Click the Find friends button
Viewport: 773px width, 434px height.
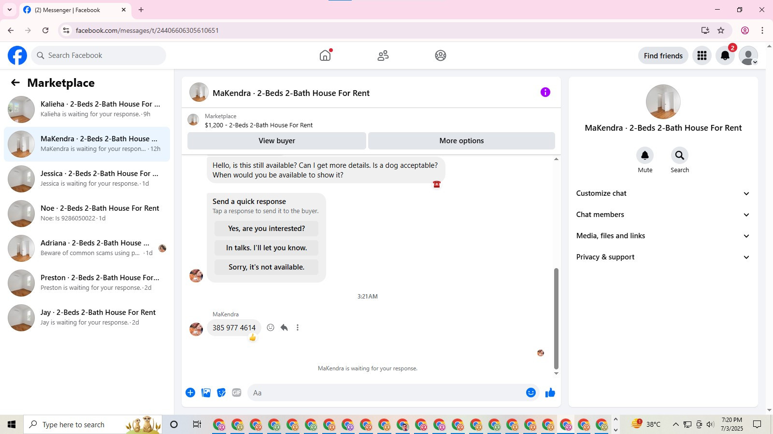[x=663, y=55]
